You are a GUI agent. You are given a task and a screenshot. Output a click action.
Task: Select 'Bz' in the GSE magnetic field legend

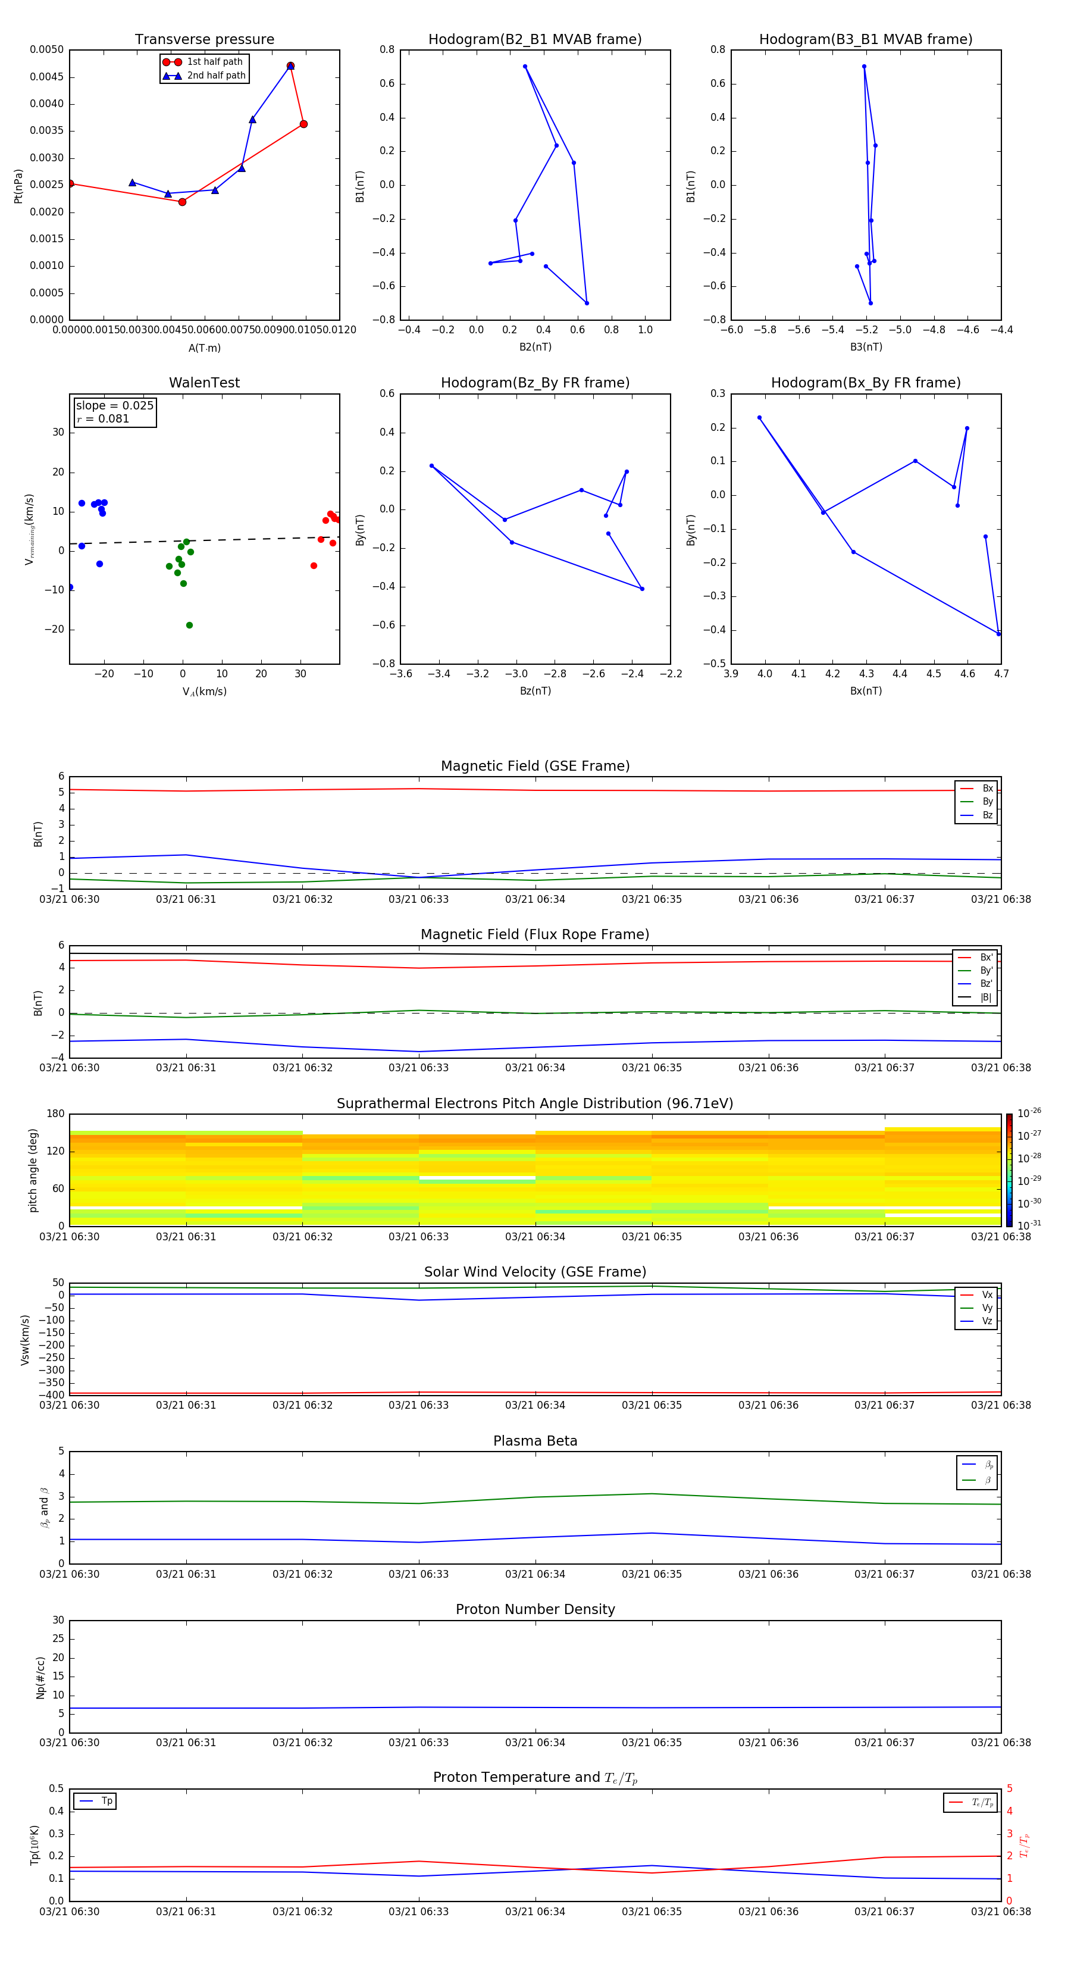click(977, 815)
